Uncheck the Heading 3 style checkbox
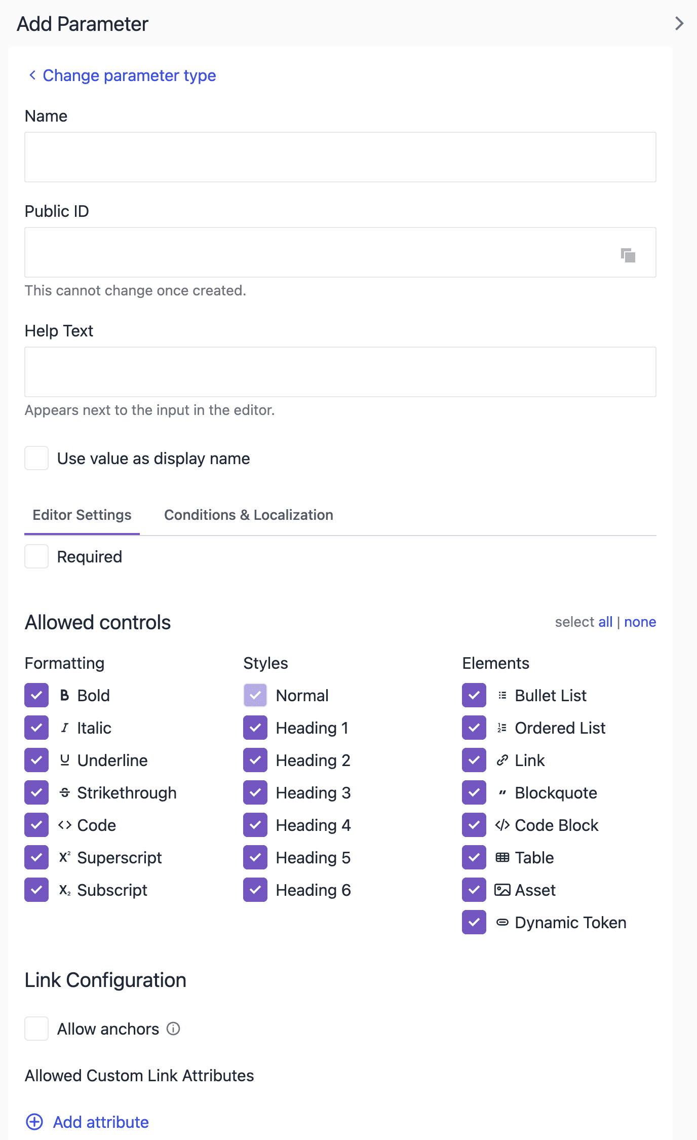 (x=255, y=792)
